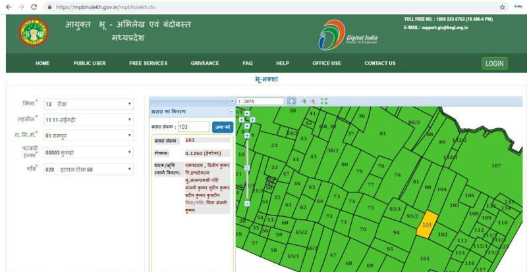Open the FAQ menu item
Image resolution: width=527 pixels, height=272 pixels.
(248, 63)
